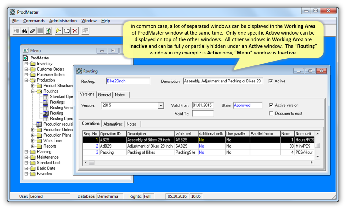Open the Notes tab beside General

click(120, 95)
